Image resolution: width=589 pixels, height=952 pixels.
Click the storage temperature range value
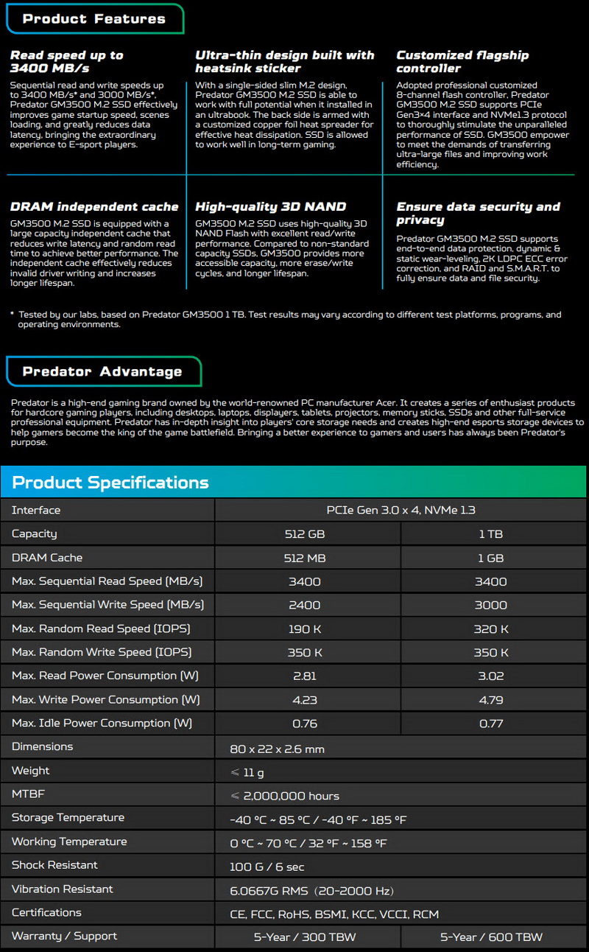pyautogui.click(x=318, y=820)
